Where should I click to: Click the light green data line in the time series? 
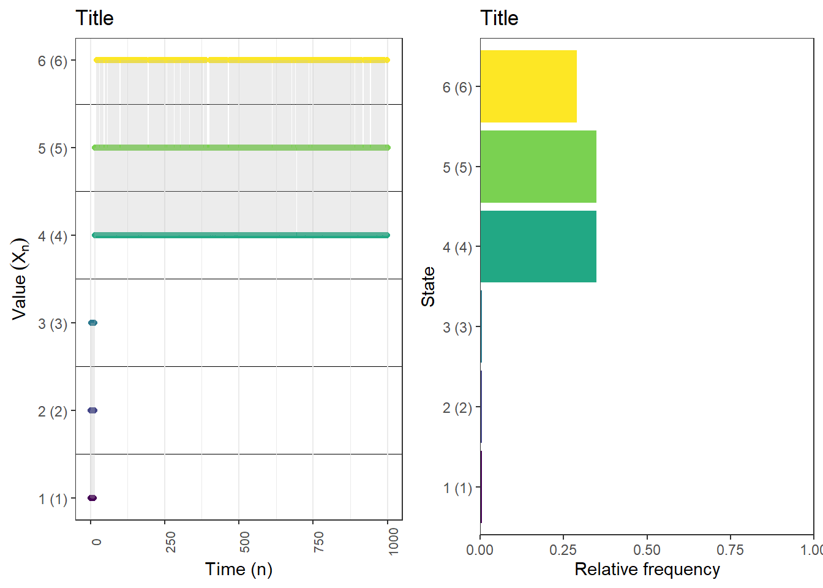click(241, 148)
